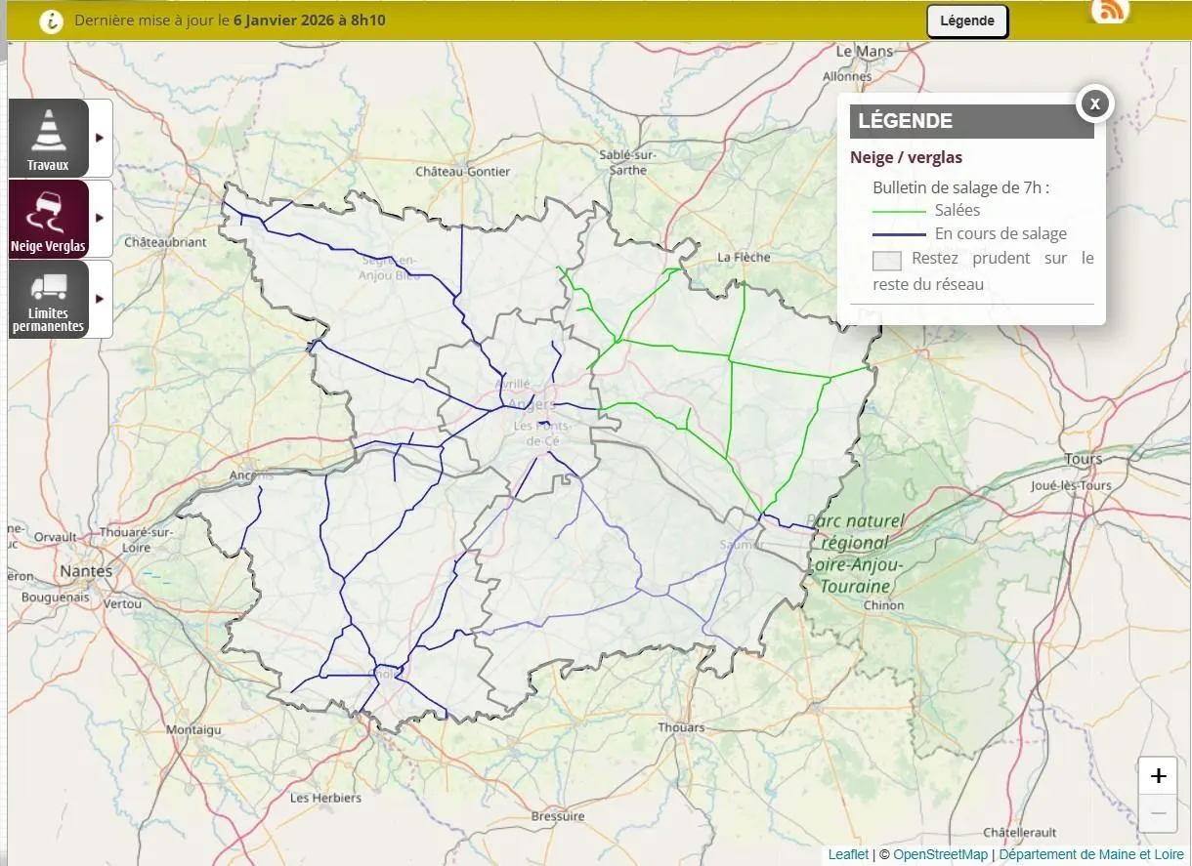
Task: Expand the Travaux side panel arrow
Action: pos(100,138)
